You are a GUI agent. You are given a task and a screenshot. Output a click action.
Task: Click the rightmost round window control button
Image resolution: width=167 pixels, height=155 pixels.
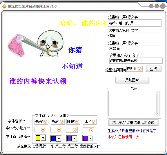(163, 6)
